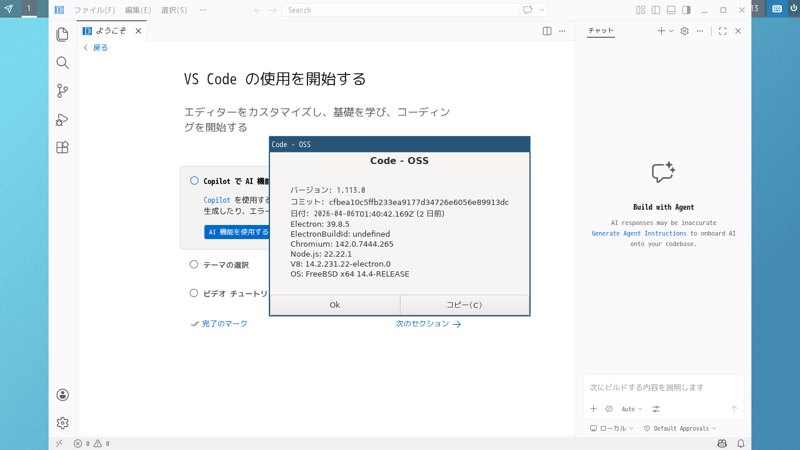
Task: Open the chat icon beside the Search box
Action: [528, 10]
